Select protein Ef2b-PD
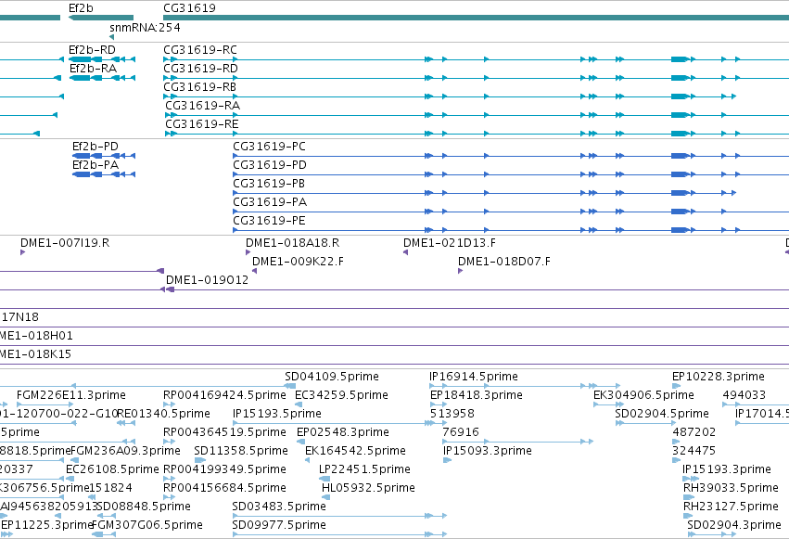 tap(95, 147)
